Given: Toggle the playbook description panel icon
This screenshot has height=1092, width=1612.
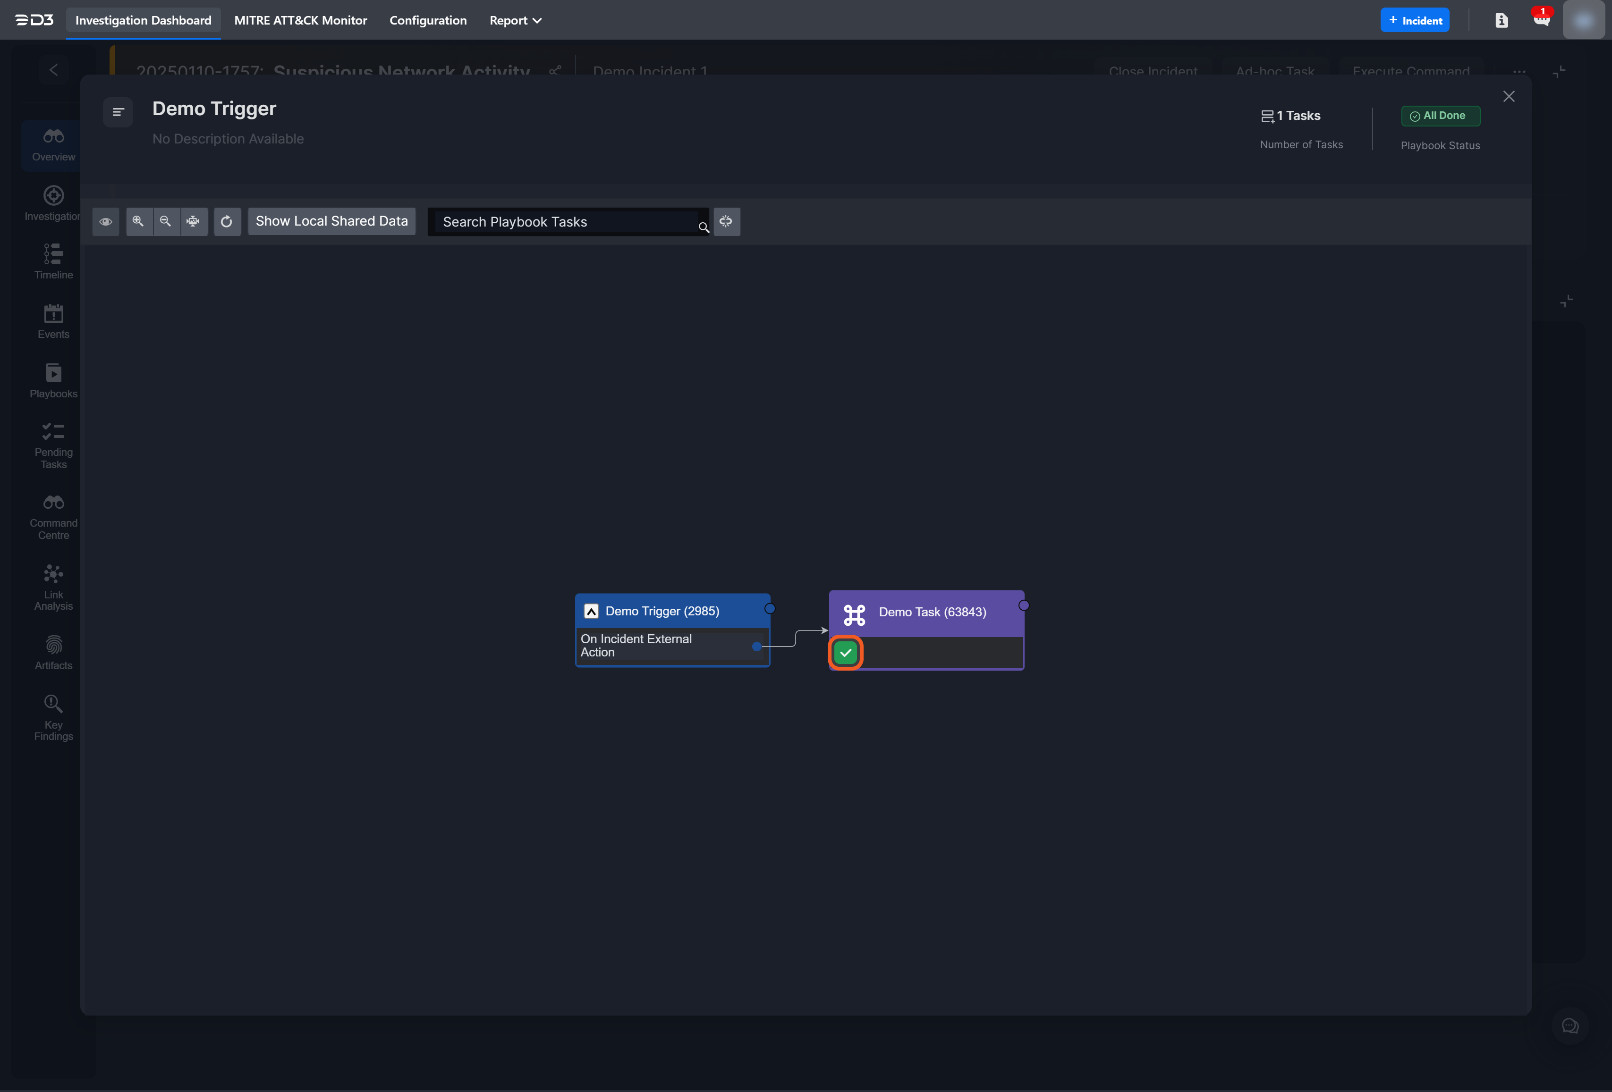Looking at the screenshot, I should [118, 112].
